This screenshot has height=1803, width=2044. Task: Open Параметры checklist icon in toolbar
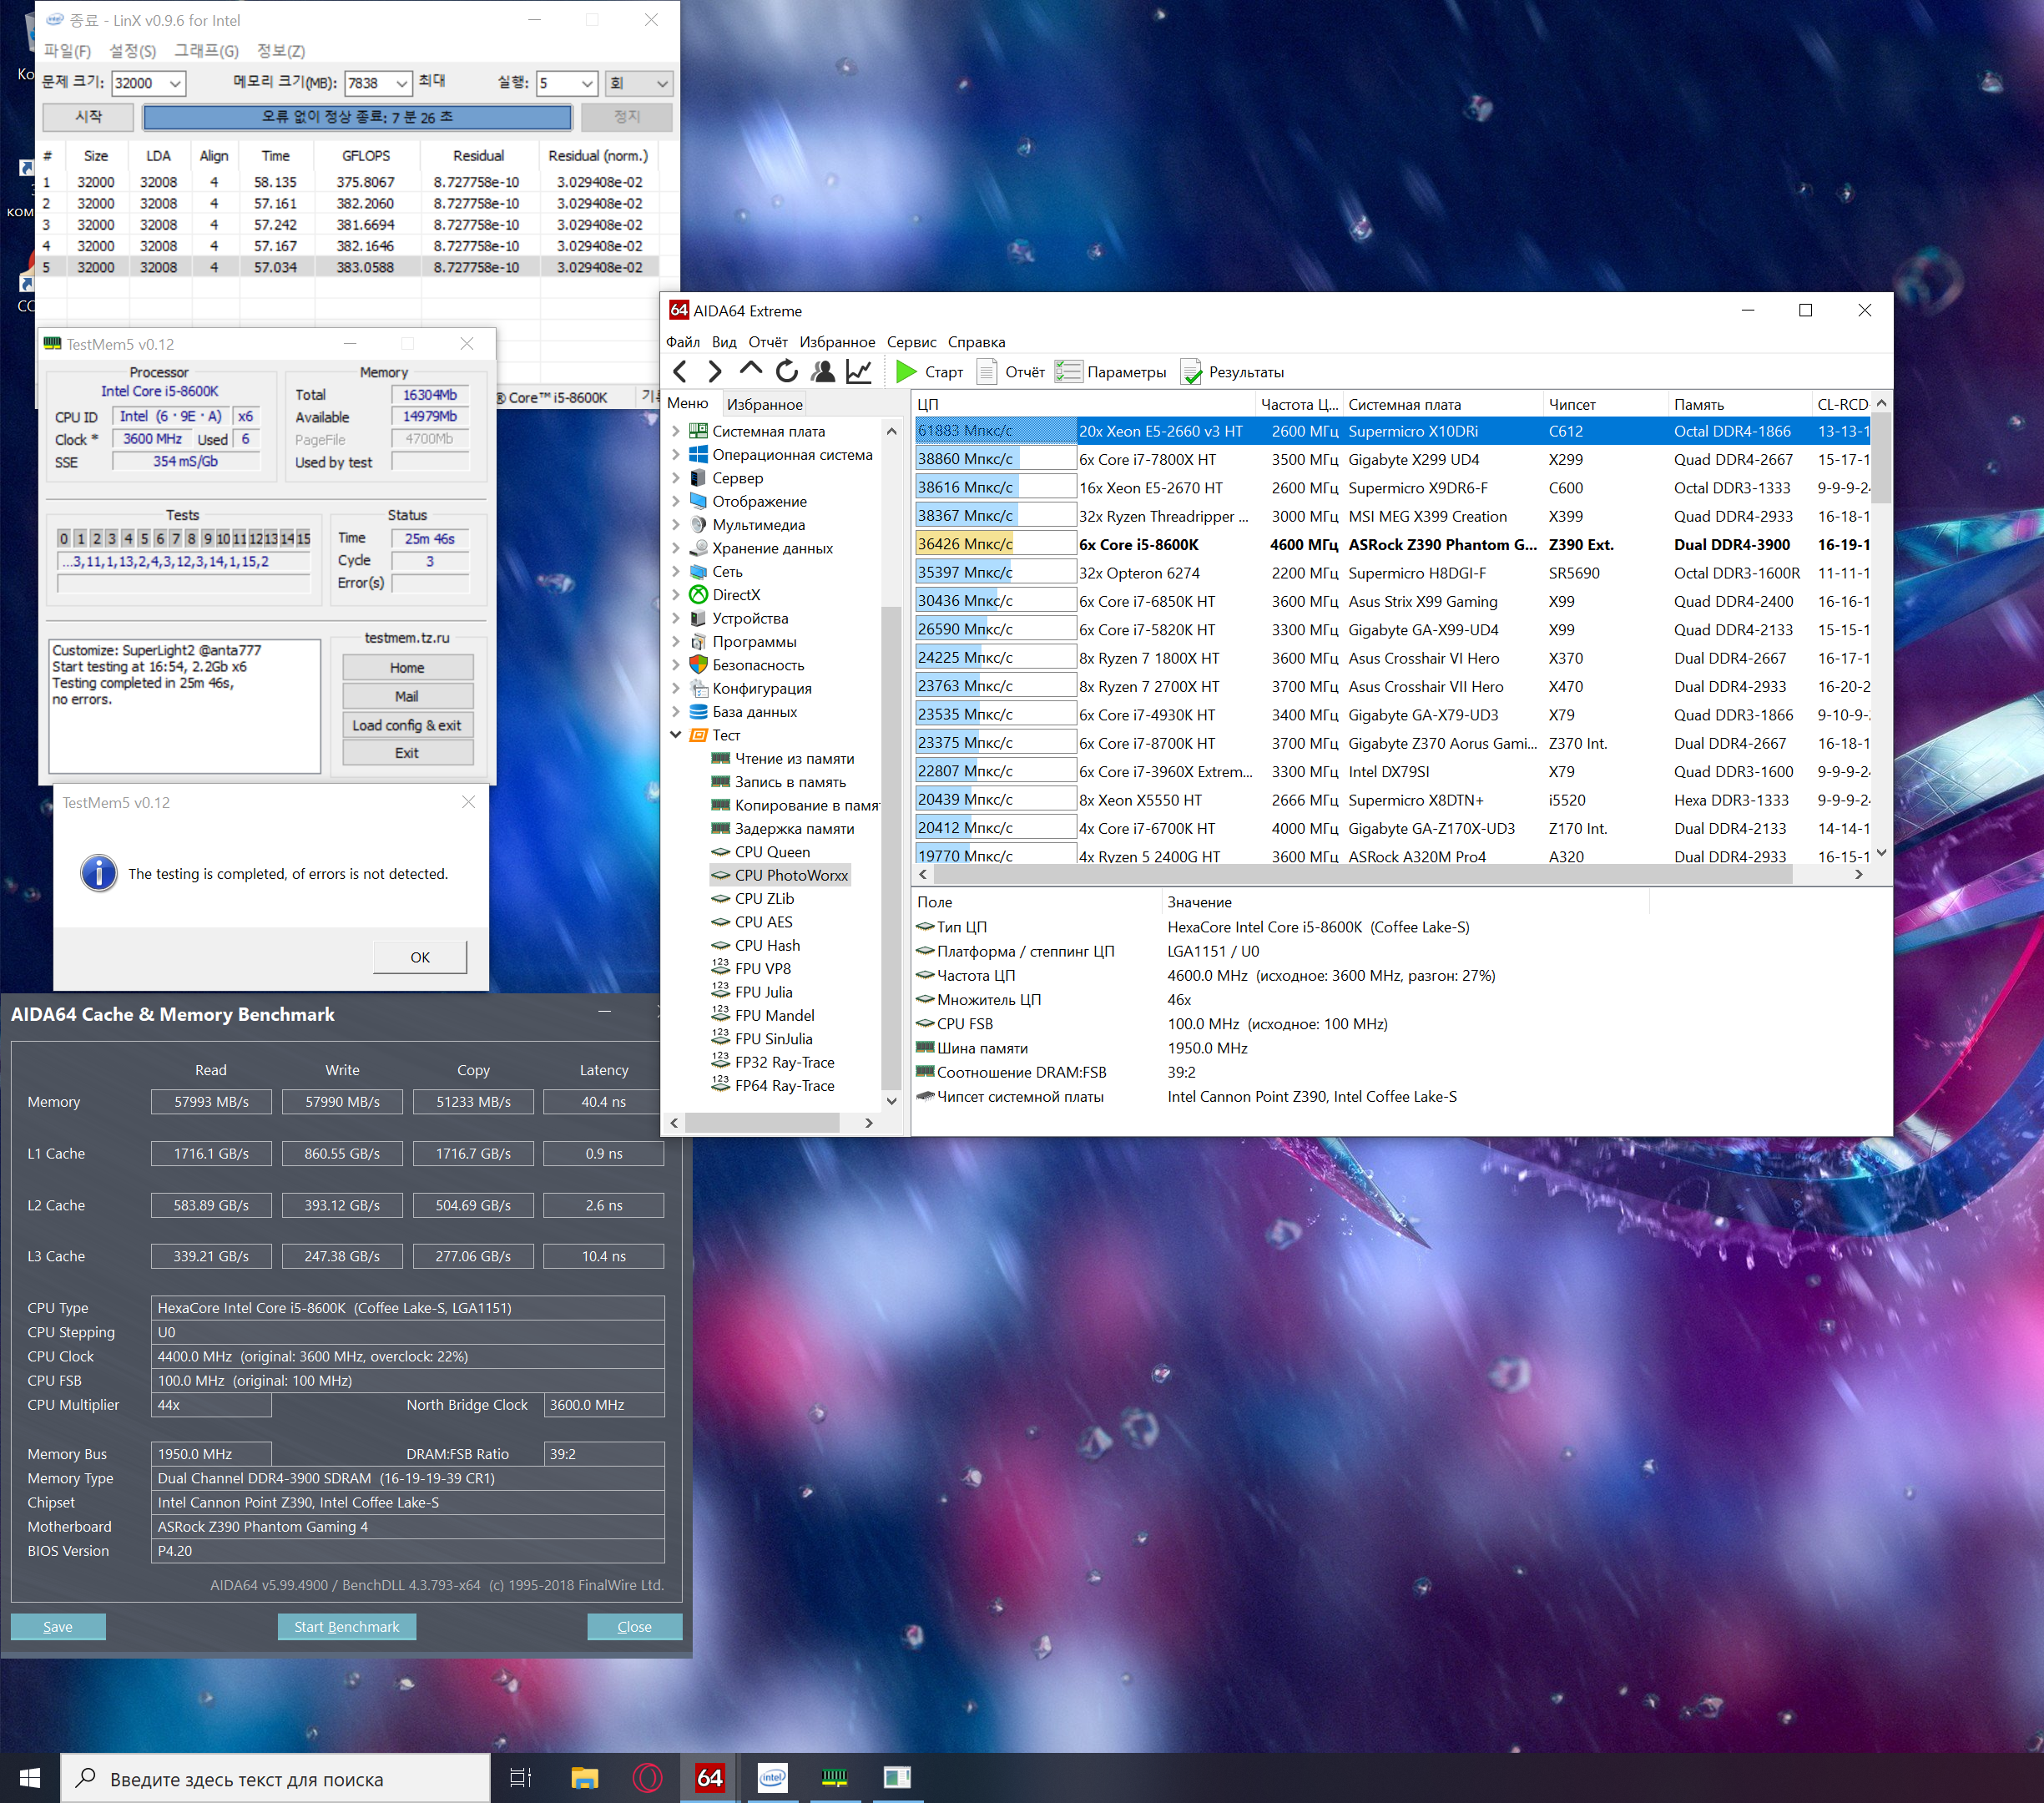1069,372
